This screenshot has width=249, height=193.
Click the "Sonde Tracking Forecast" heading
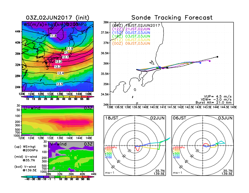click(x=172, y=18)
